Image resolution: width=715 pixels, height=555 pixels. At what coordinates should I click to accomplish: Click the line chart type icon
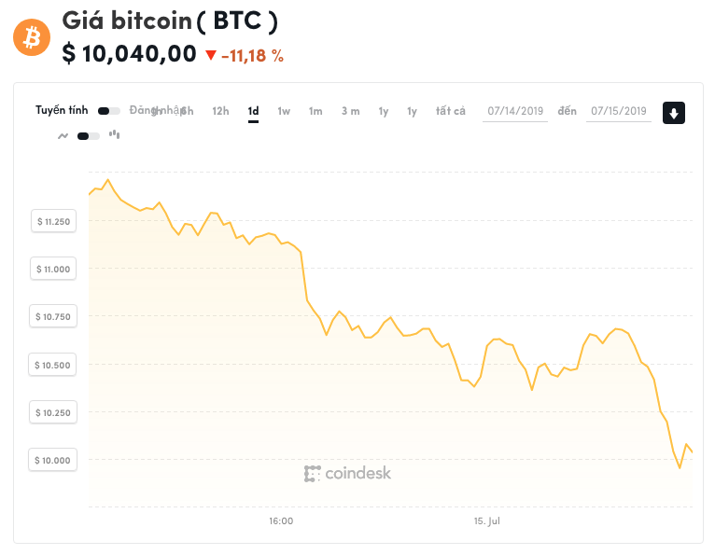pyautogui.click(x=63, y=135)
